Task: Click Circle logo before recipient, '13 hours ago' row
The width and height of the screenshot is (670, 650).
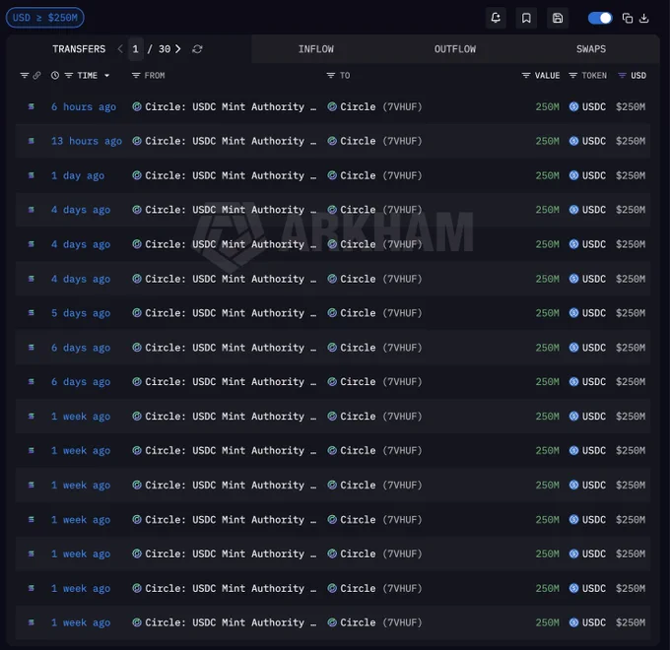Action: [x=332, y=141]
